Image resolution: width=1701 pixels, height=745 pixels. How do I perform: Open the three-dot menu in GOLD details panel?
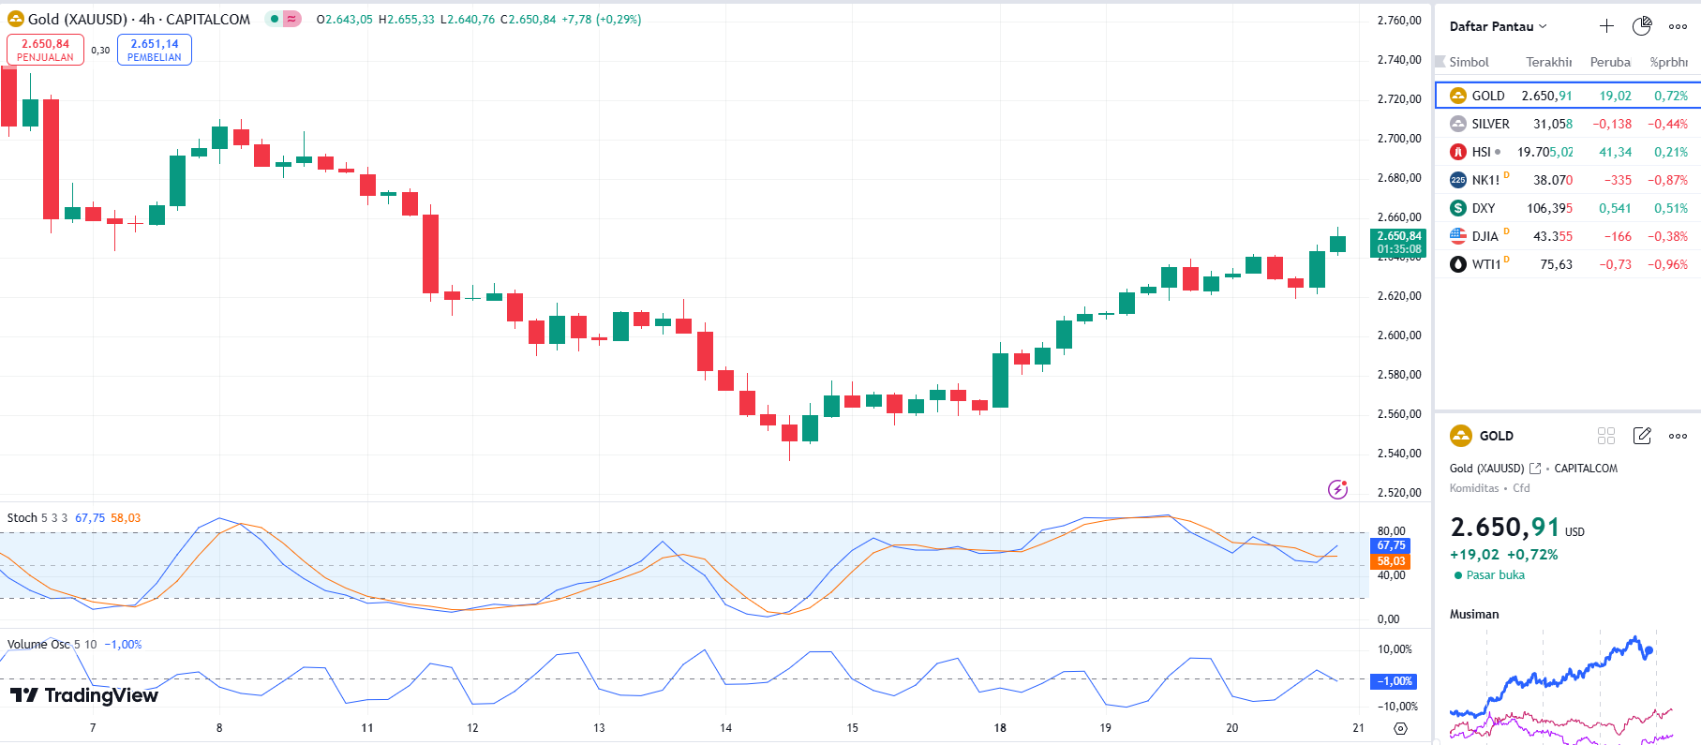[x=1678, y=436]
